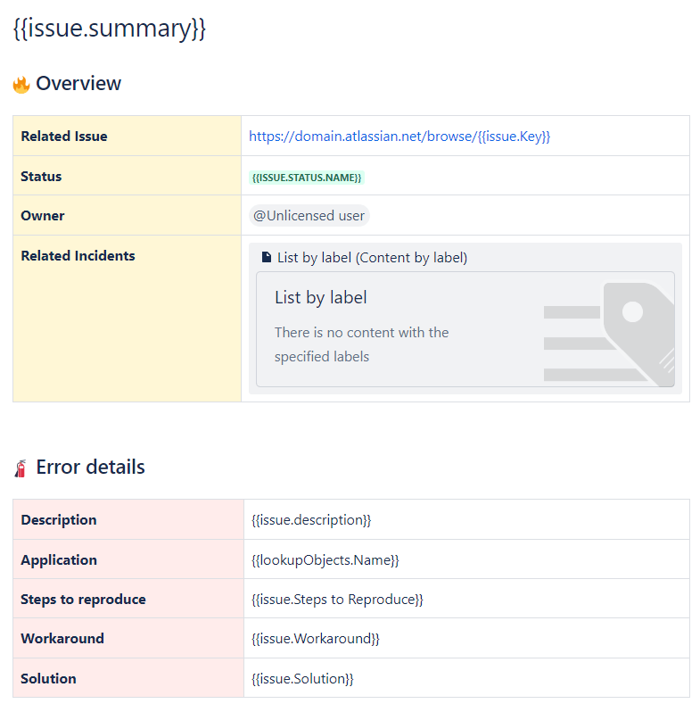
Task: Click the {{issue.Steps to Reproduce}} placeholder
Action: (337, 600)
